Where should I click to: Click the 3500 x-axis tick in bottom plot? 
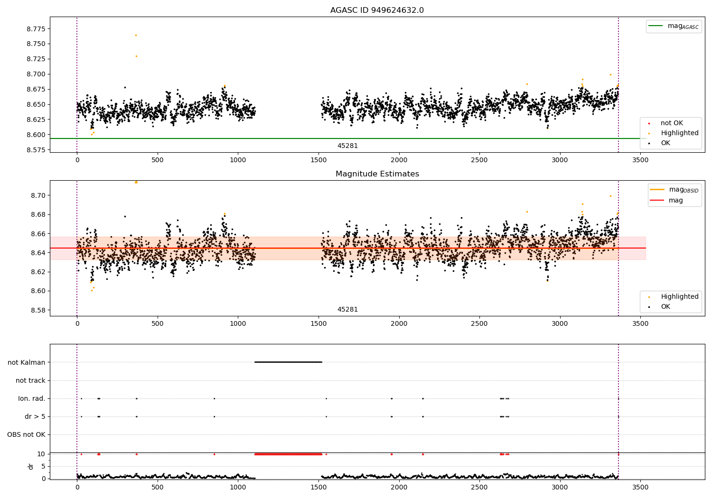point(640,487)
